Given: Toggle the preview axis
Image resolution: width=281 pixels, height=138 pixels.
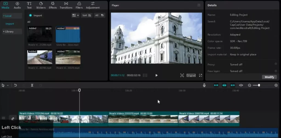Looking at the screenshot, I should pos(241,85).
